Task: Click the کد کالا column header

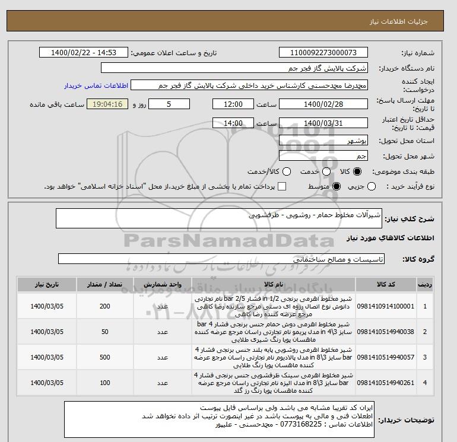Action: (386, 285)
